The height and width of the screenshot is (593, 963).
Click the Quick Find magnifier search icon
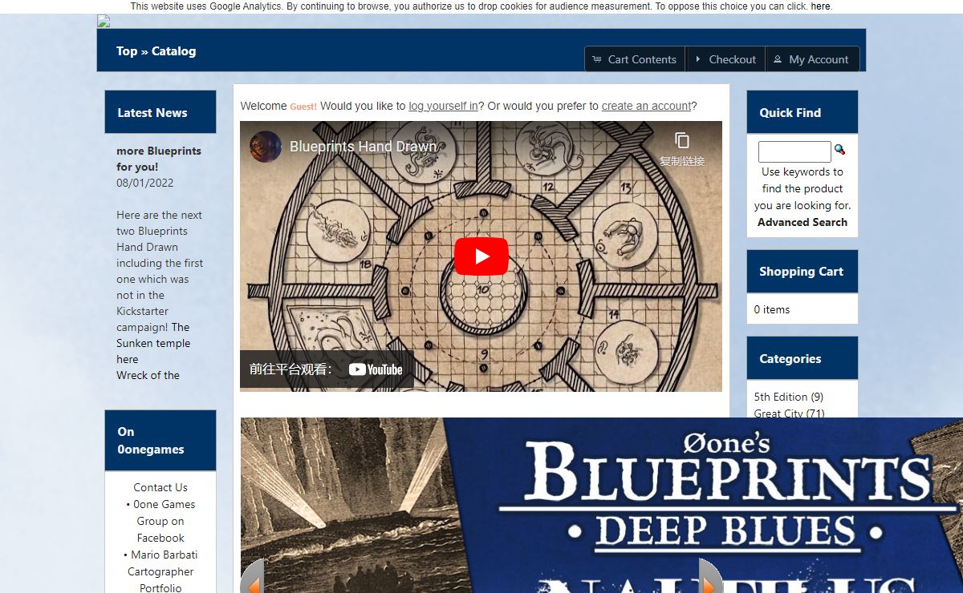pos(839,150)
